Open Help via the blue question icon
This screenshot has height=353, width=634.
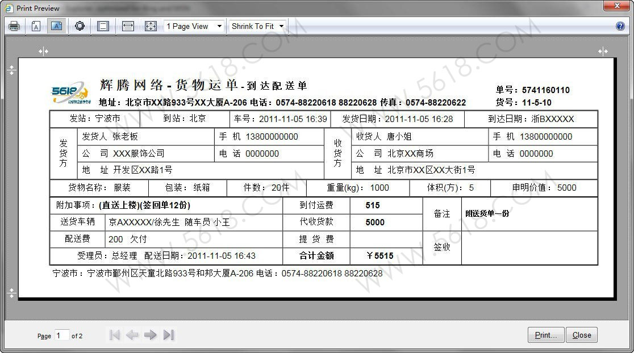coord(620,26)
